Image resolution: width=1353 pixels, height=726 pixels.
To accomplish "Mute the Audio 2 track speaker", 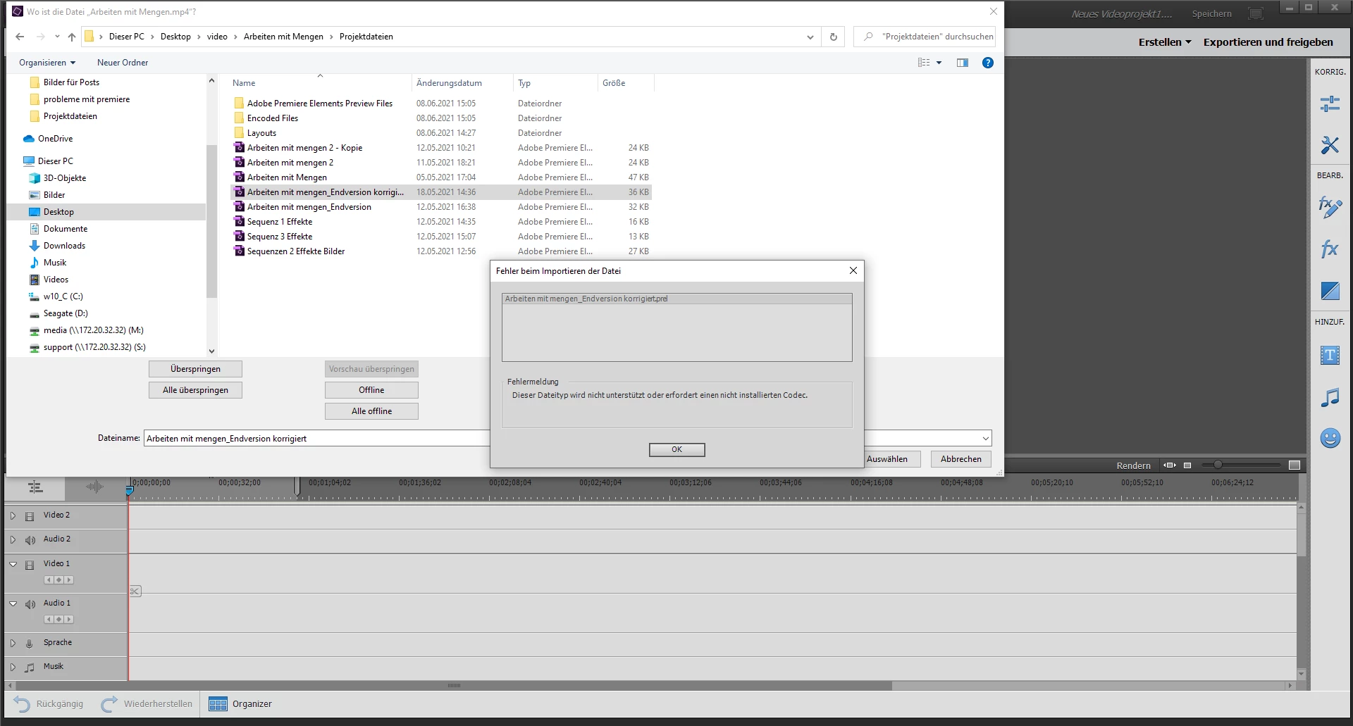I will tap(30, 540).
